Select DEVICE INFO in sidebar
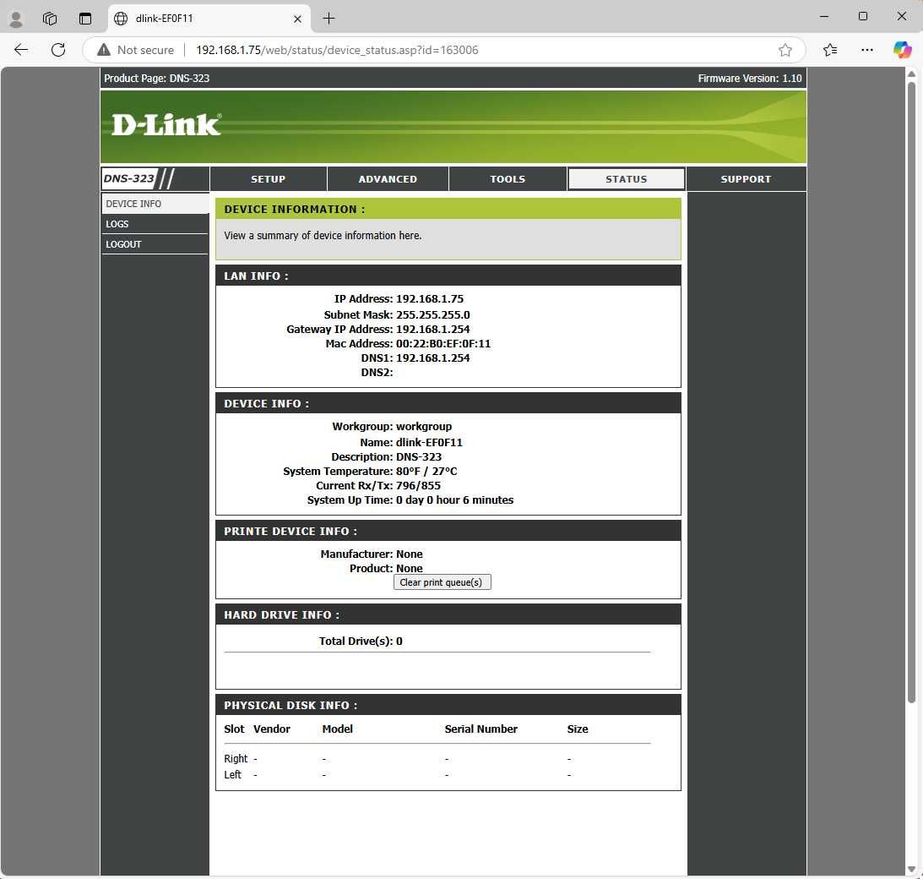923x879 pixels. click(155, 203)
